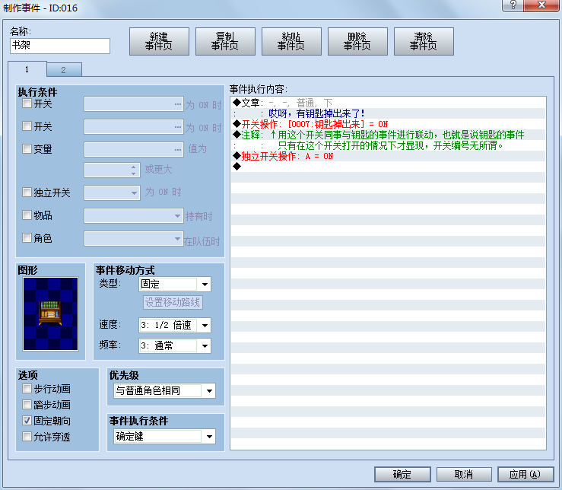Screen dimensions: 562x490
Task: Close the 制作事件 dialog window
Action: click(x=541, y=5)
